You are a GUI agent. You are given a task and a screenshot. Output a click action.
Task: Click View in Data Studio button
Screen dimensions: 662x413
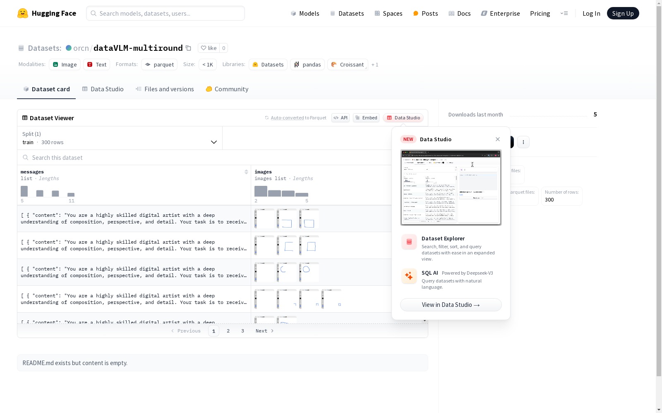coord(451,305)
